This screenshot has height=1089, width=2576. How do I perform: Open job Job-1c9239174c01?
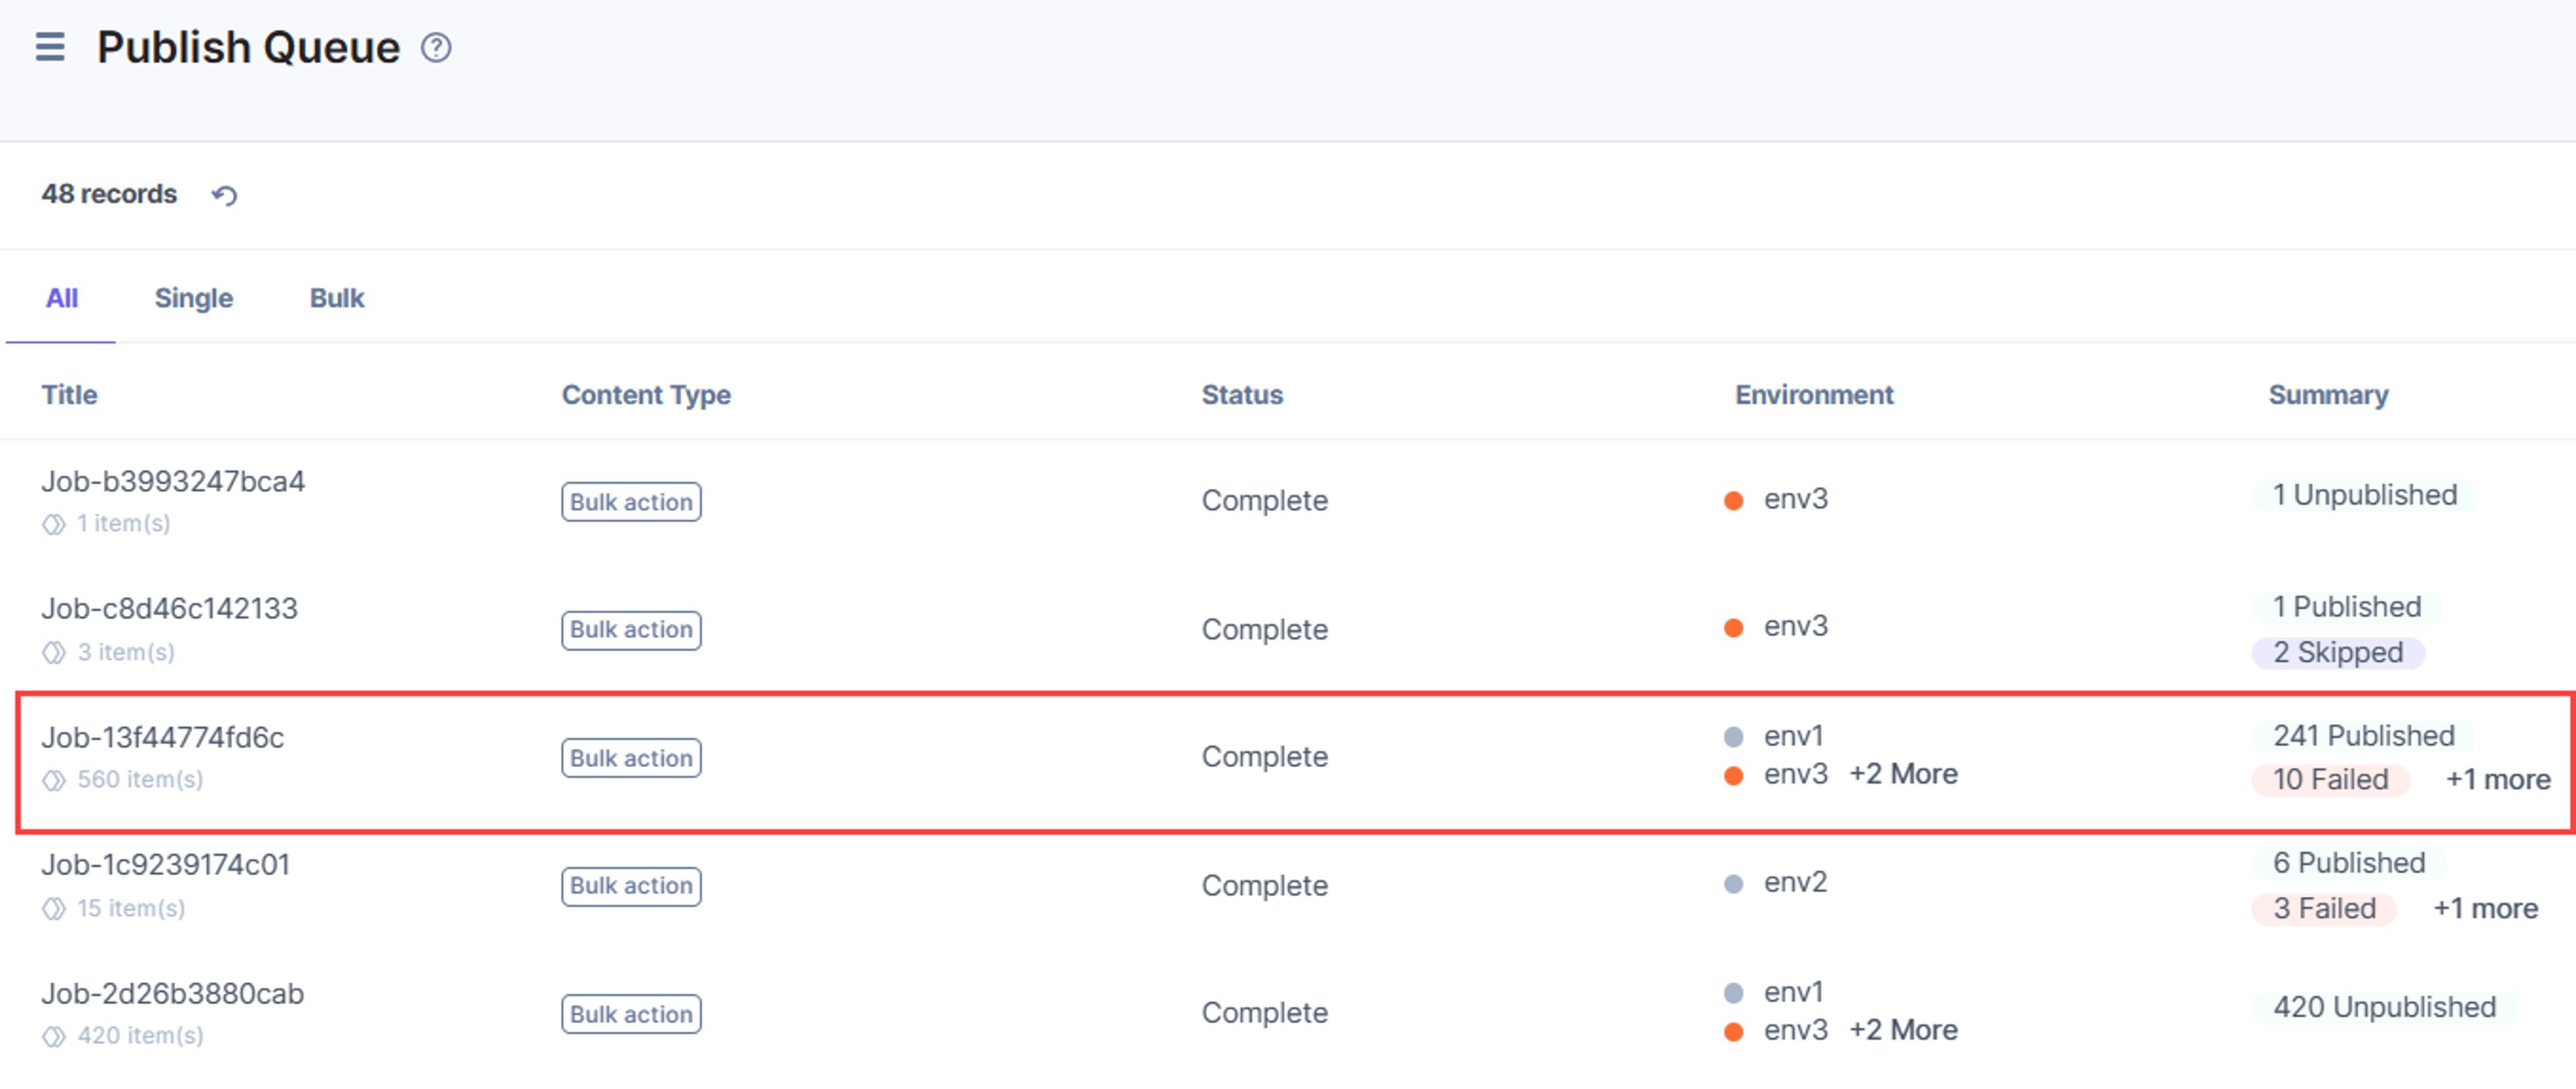pos(165,865)
